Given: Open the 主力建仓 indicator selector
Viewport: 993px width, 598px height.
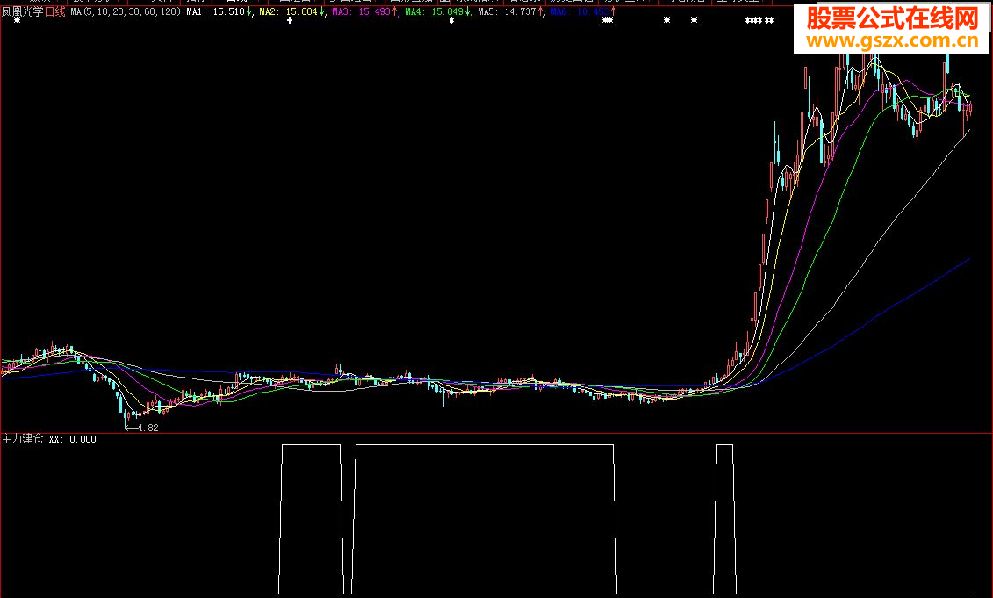Looking at the screenshot, I should click(20, 436).
